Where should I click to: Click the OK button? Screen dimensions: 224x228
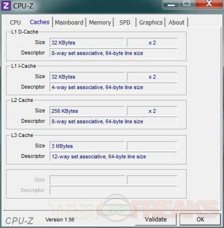pos(200,219)
